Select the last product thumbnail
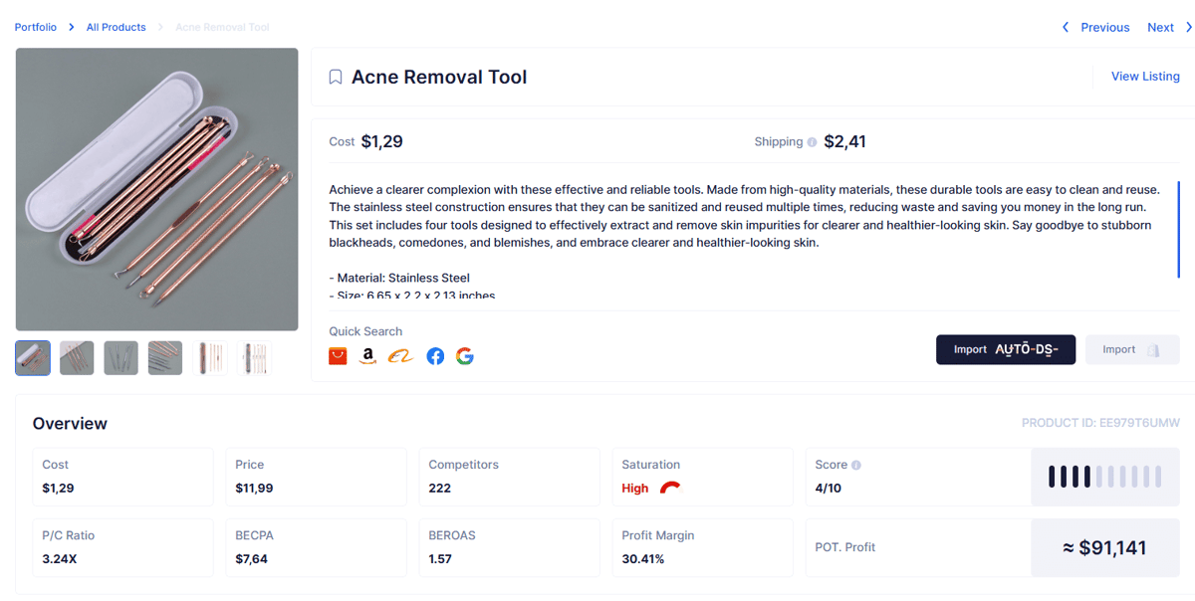The height and width of the screenshot is (601, 1195). coord(254,358)
